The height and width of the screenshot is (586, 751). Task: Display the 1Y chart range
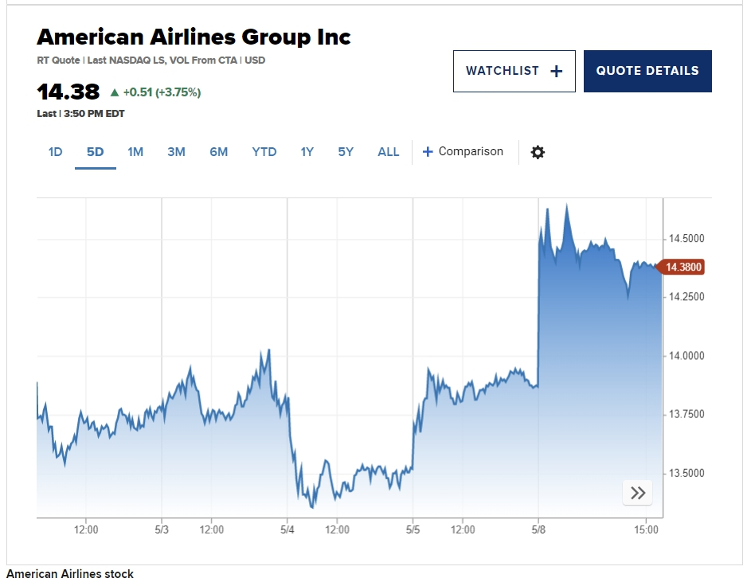[307, 152]
